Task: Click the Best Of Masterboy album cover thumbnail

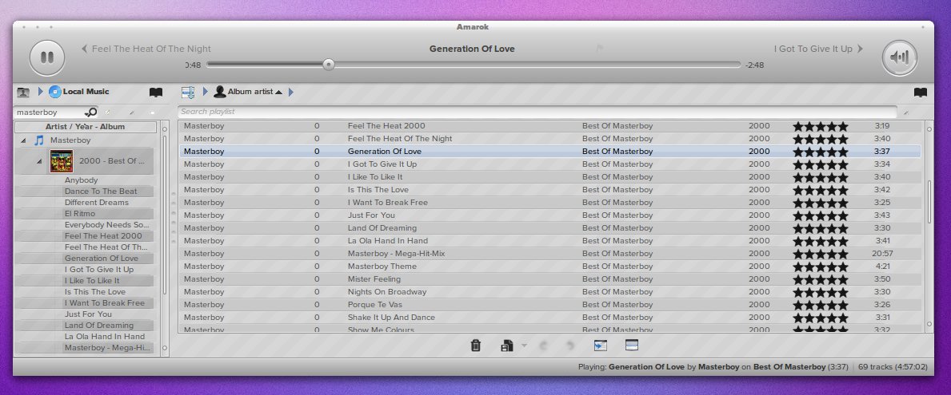Action: point(62,161)
